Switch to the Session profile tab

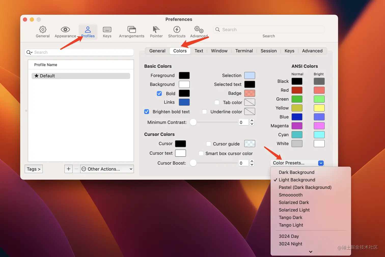(x=269, y=51)
